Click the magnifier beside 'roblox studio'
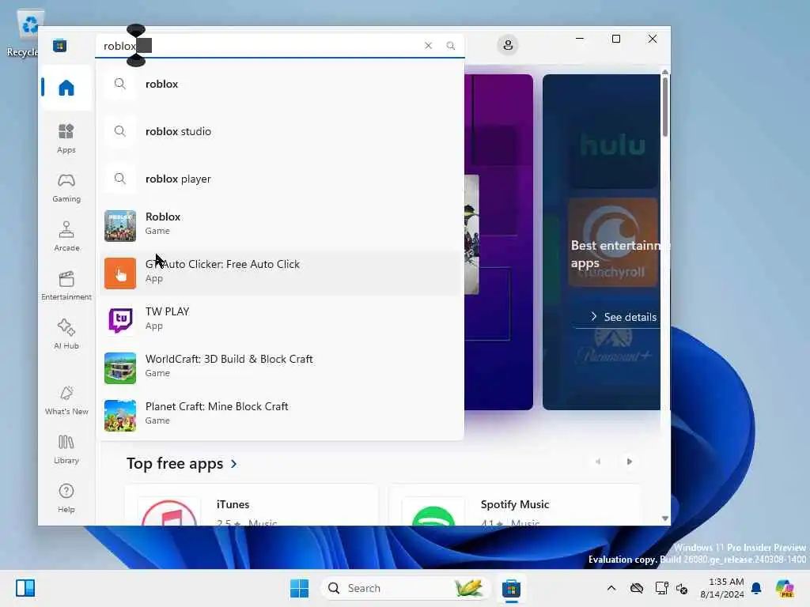The height and width of the screenshot is (607, 810). [x=120, y=131]
